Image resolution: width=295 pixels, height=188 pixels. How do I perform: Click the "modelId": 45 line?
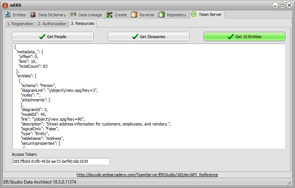point(33,114)
